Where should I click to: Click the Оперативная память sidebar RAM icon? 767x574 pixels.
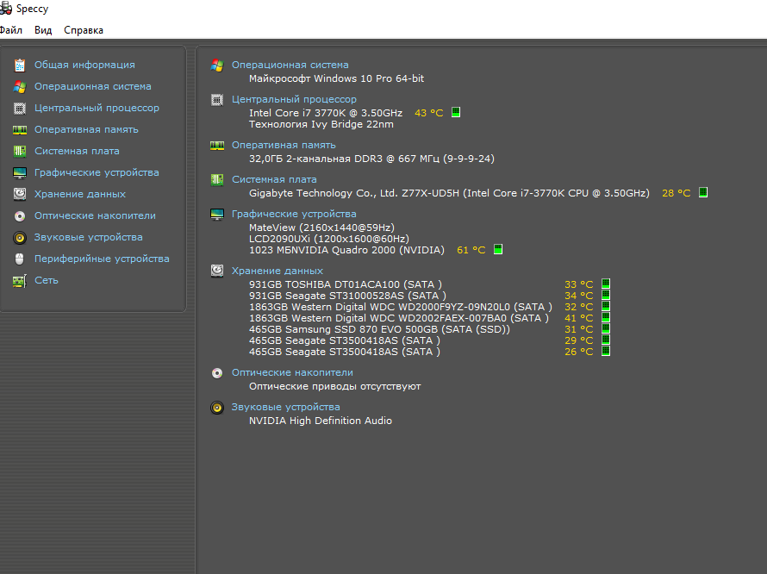click(x=20, y=129)
